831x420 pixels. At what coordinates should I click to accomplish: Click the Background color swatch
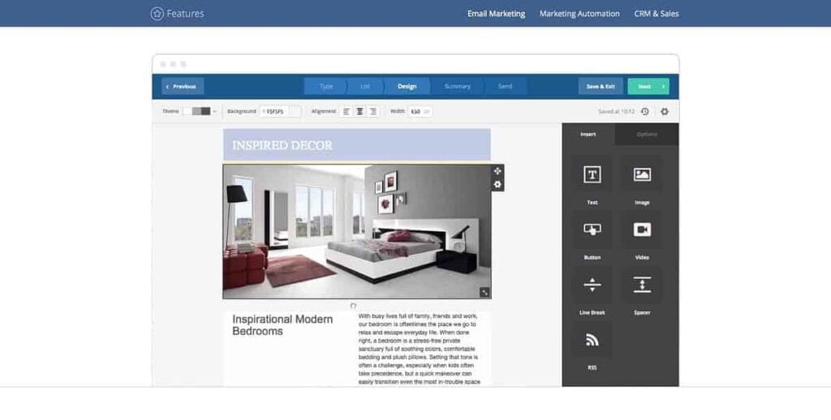point(295,112)
